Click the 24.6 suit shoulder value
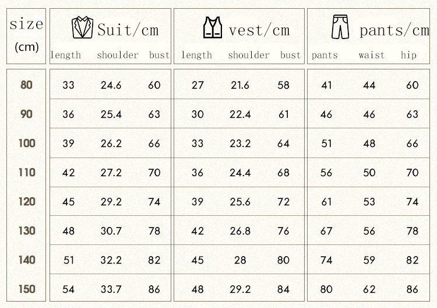The height and width of the screenshot is (308, 437). [111, 85]
